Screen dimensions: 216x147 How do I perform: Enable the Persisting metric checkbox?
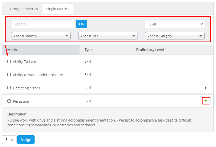pos(9,101)
